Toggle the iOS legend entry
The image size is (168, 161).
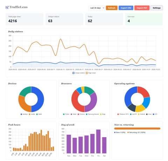pos(155,114)
